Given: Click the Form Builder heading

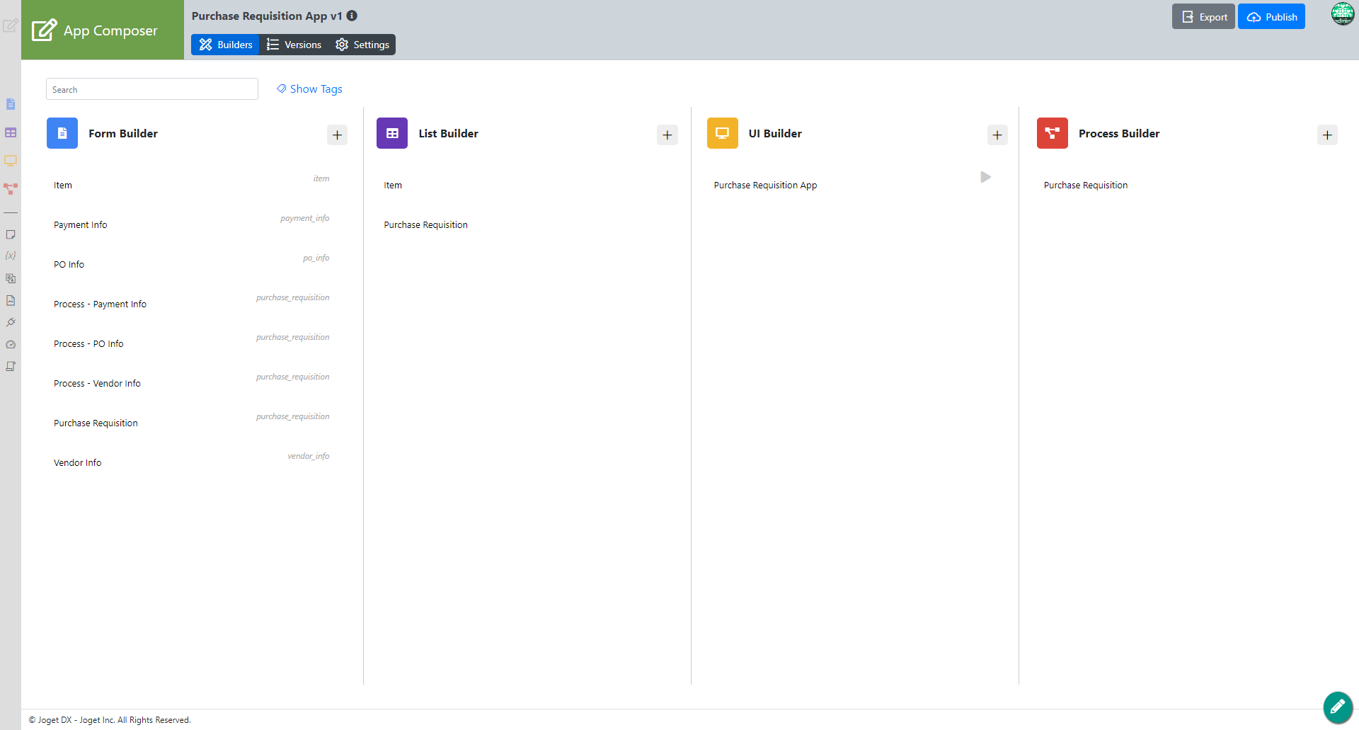Looking at the screenshot, I should 123,133.
